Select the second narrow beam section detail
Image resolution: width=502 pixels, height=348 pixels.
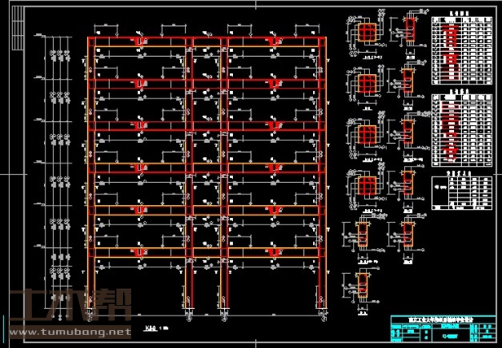tap(407, 81)
